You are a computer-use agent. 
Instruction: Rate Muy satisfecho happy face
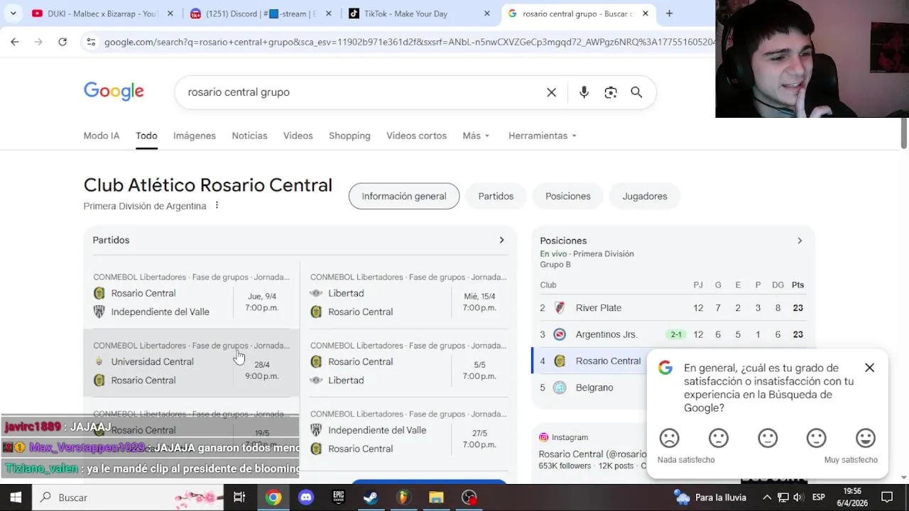(866, 438)
